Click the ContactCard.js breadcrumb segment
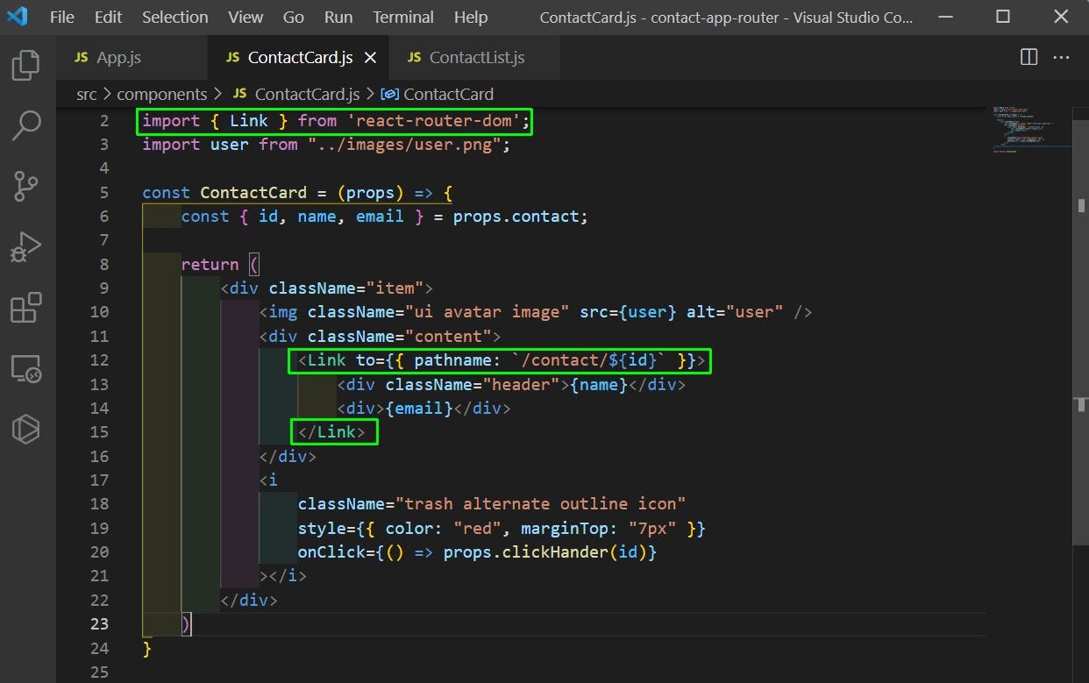Viewport: 1089px width, 683px height. point(296,94)
